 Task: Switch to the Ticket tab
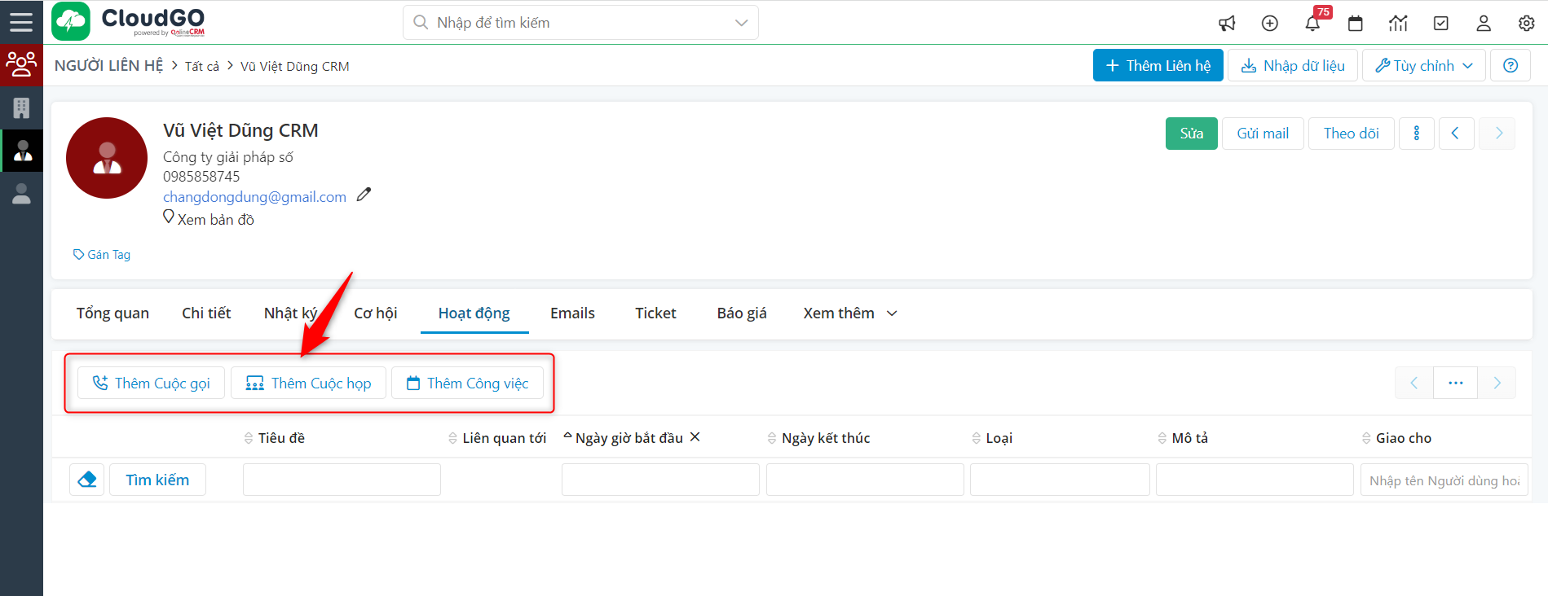click(x=655, y=313)
